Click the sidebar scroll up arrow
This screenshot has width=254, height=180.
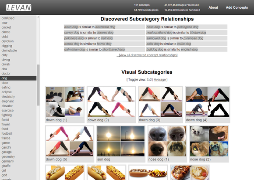click(38, 17)
